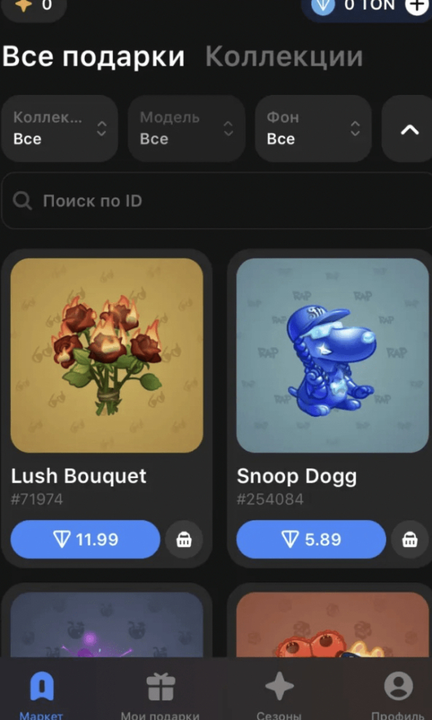Buy Lush Bouquet for 11.99 TON
432x720 pixels.
[x=85, y=540]
